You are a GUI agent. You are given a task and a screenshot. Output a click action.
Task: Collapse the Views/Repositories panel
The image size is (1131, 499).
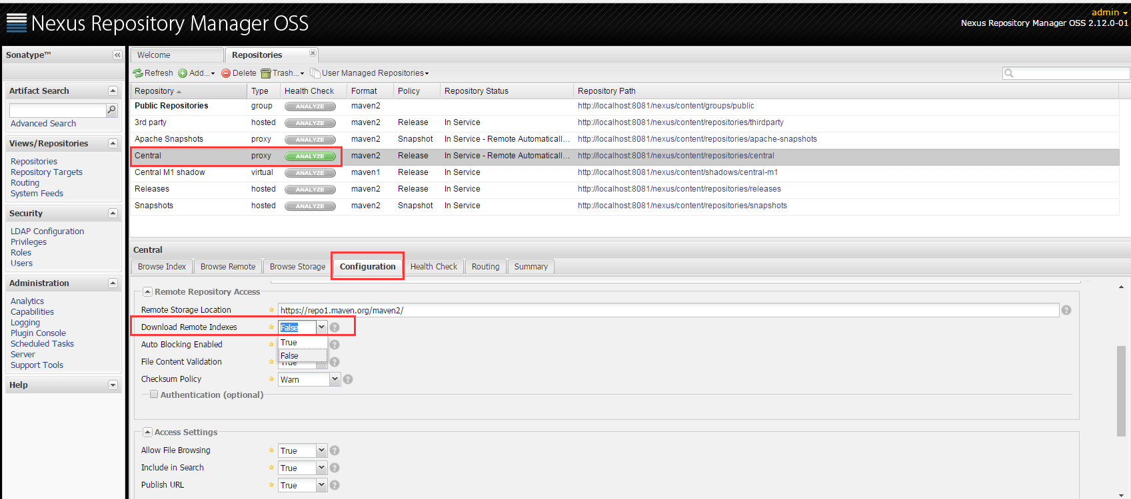(x=113, y=144)
